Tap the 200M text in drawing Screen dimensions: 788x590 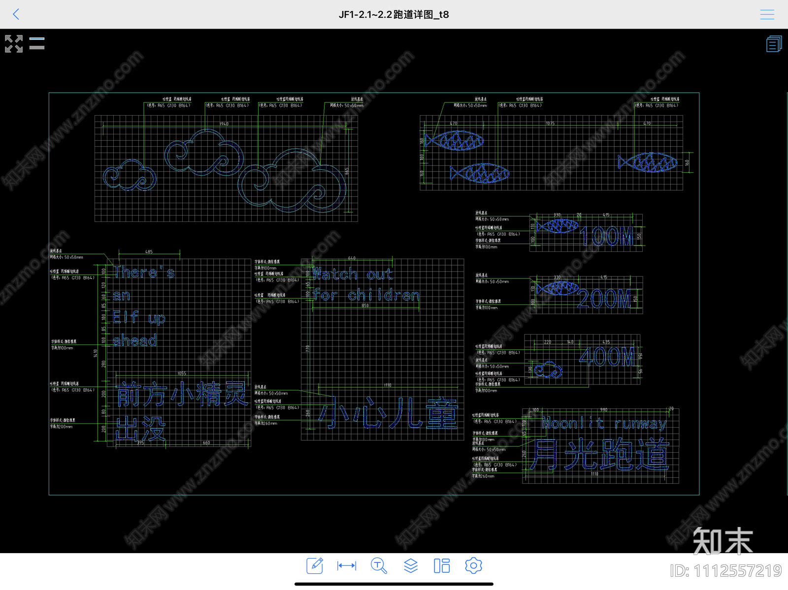tap(604, 299)
